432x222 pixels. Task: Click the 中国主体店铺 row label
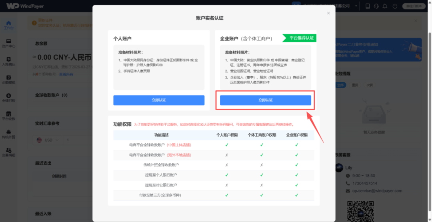coord(179,145)
